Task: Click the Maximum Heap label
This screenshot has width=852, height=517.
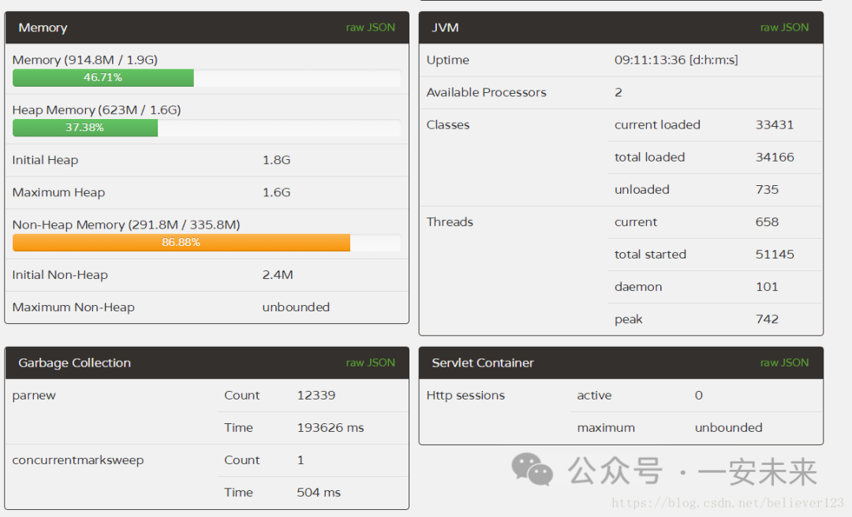Action: (x=58, y=192)
